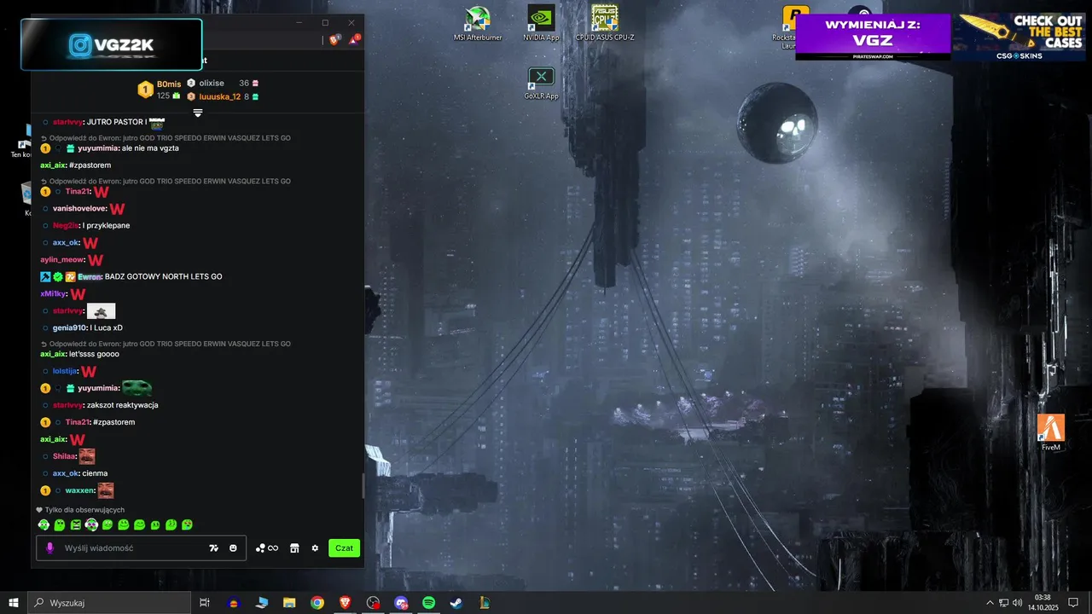The image size is (1092, 614).
Task: Open FiveM desktop icon
Action: click(1051, 432)
